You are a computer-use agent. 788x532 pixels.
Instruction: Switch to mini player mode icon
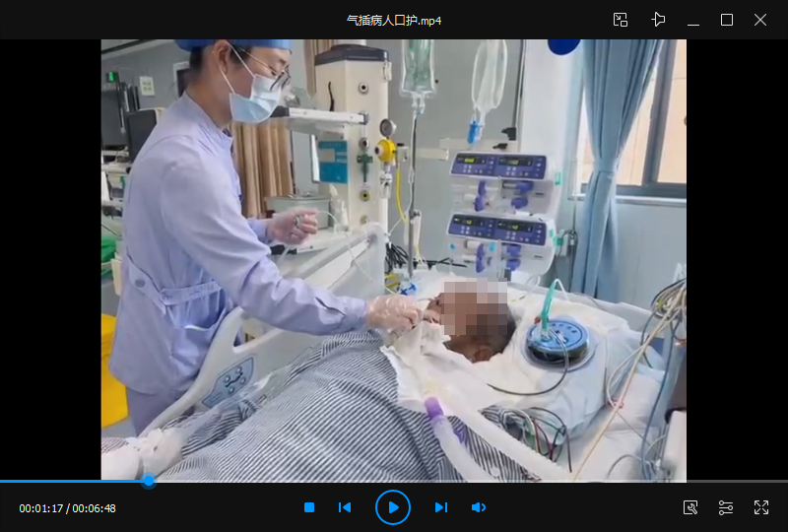tap(621, 20)
